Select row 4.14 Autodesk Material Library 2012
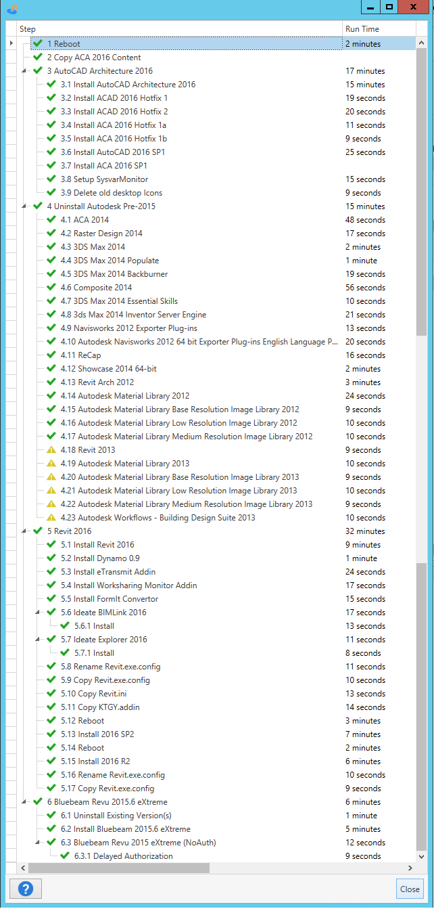Screen dimensions: 434x909 (216, 396)
